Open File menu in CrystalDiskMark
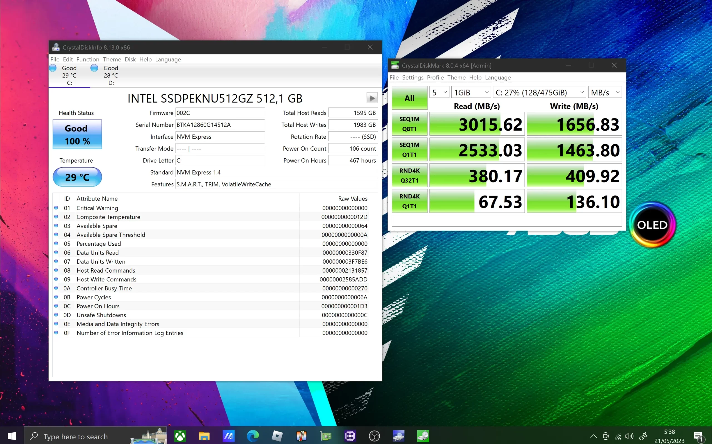The height and width of the screenshot is (444, 712). (x=394, y=78)
